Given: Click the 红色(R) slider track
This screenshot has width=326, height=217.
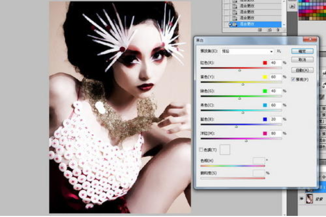Looking at the screenshot, I should click(x=239, y=69).
